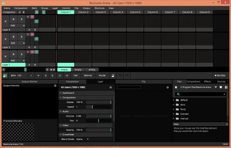Collapse the Audio section
Image resolution: width=231 pixels, height=148 pixels.
[60, 111]
